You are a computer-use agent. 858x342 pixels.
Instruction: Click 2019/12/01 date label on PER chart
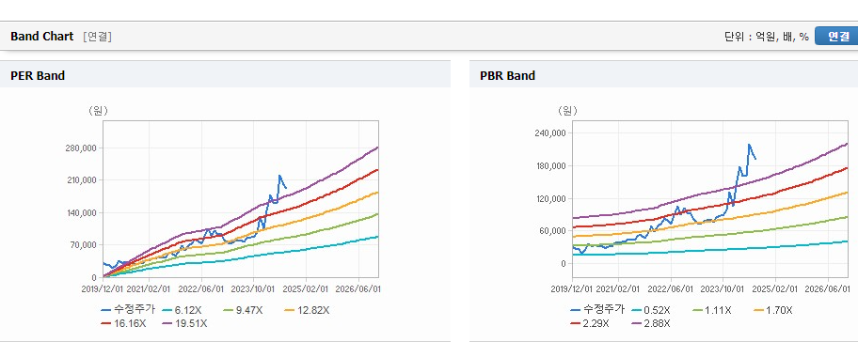pos(103,288)
